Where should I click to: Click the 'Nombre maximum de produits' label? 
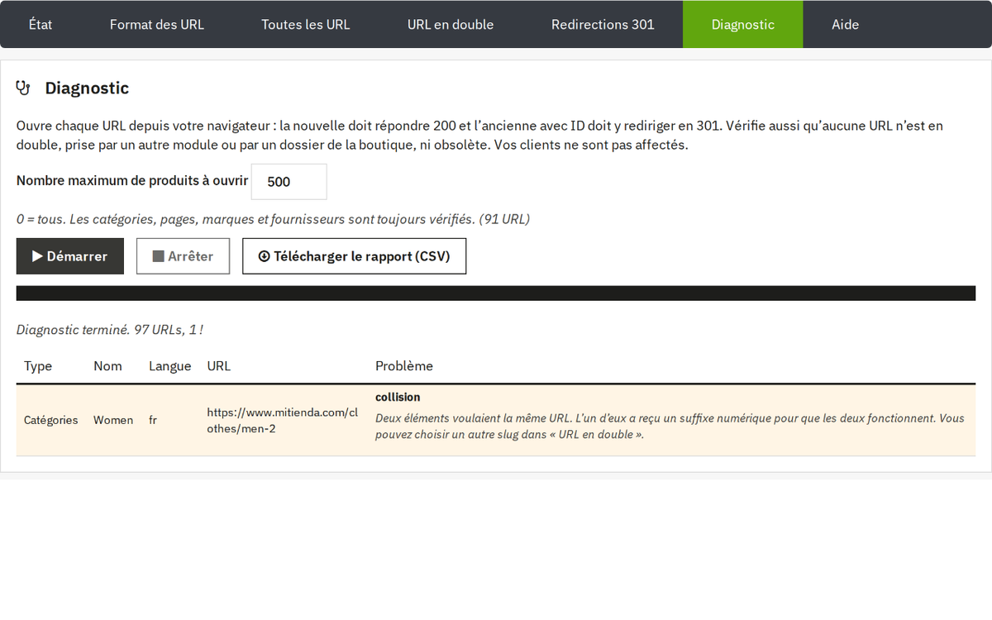coord(132,180)
